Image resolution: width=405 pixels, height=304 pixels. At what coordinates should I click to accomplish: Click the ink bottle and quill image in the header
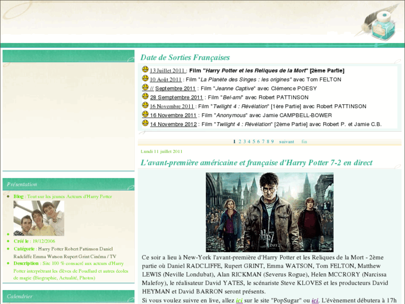click(377, 23)
